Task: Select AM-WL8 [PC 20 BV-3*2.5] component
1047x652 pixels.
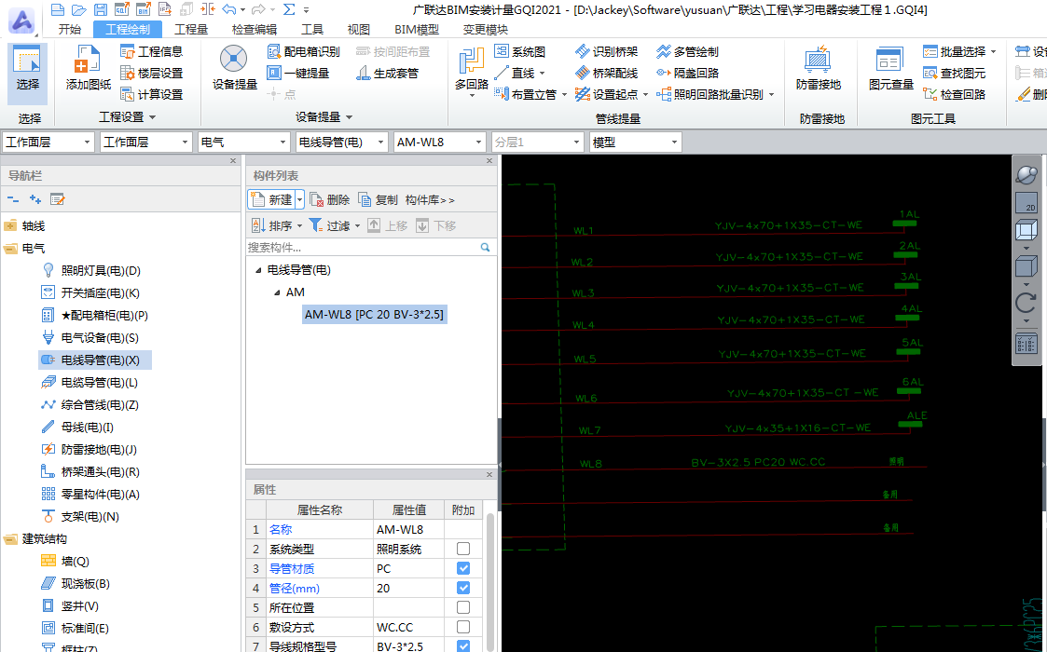Action: click(x=374, y=314)
